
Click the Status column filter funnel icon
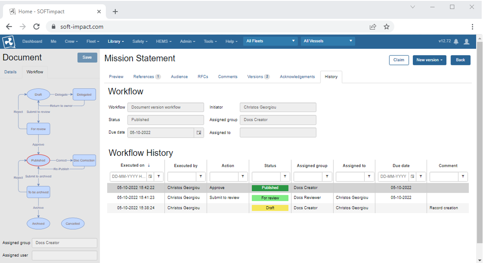(285, 177)
